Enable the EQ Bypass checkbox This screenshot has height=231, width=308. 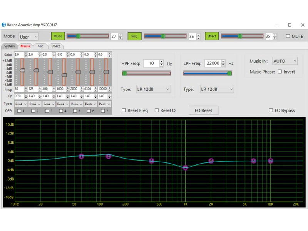(271, 110)
